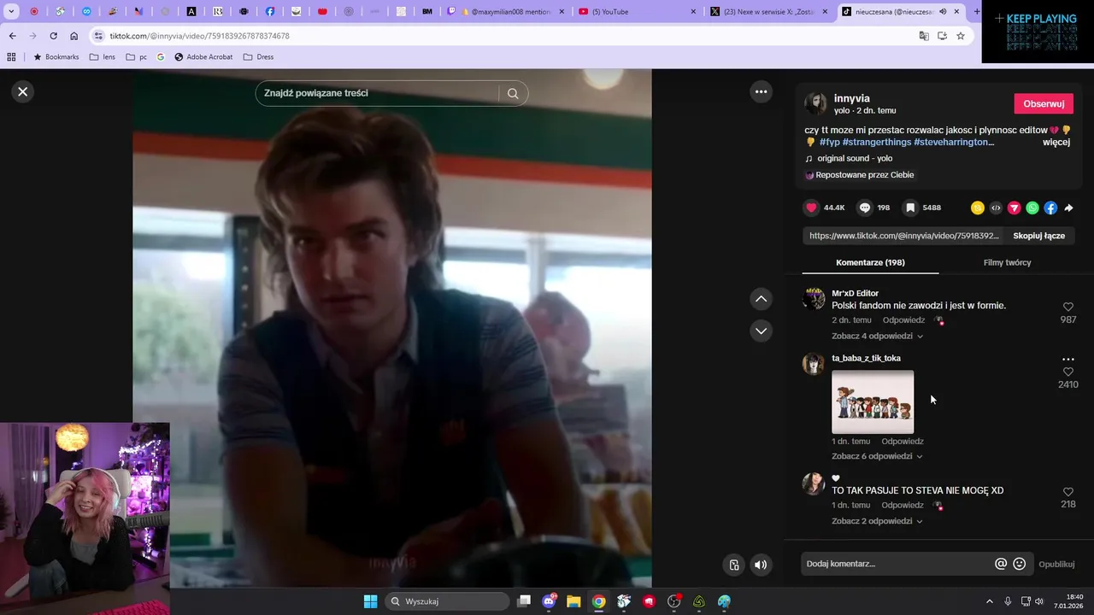Screen dimensions: 1094x615
Task: Like the Mr'xD Editor comment
Action: [x=1068, y=307]
